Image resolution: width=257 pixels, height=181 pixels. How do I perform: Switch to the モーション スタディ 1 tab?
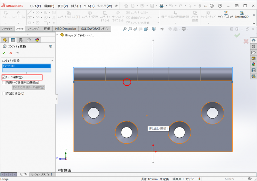[x=41, y=174]
